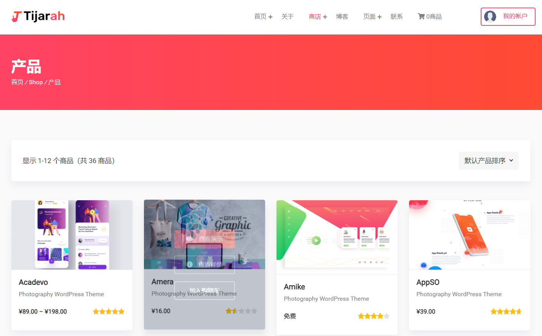
Task: Click the AppSO product title
Action: 428,282
